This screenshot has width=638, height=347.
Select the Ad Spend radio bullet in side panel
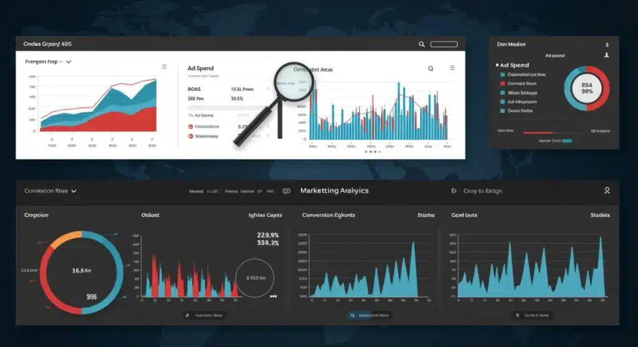497,65
